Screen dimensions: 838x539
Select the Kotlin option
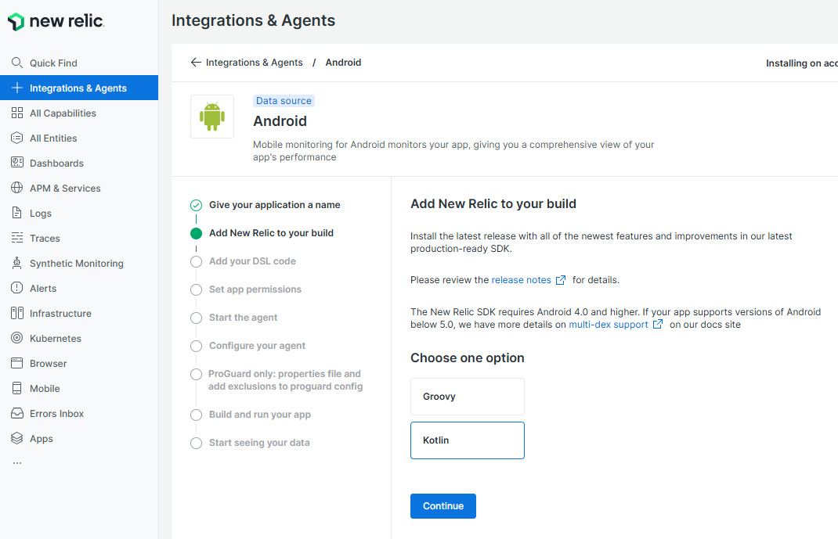(467, 440)
